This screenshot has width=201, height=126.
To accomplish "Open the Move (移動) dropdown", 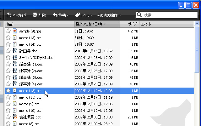I will tap(61, 15).
